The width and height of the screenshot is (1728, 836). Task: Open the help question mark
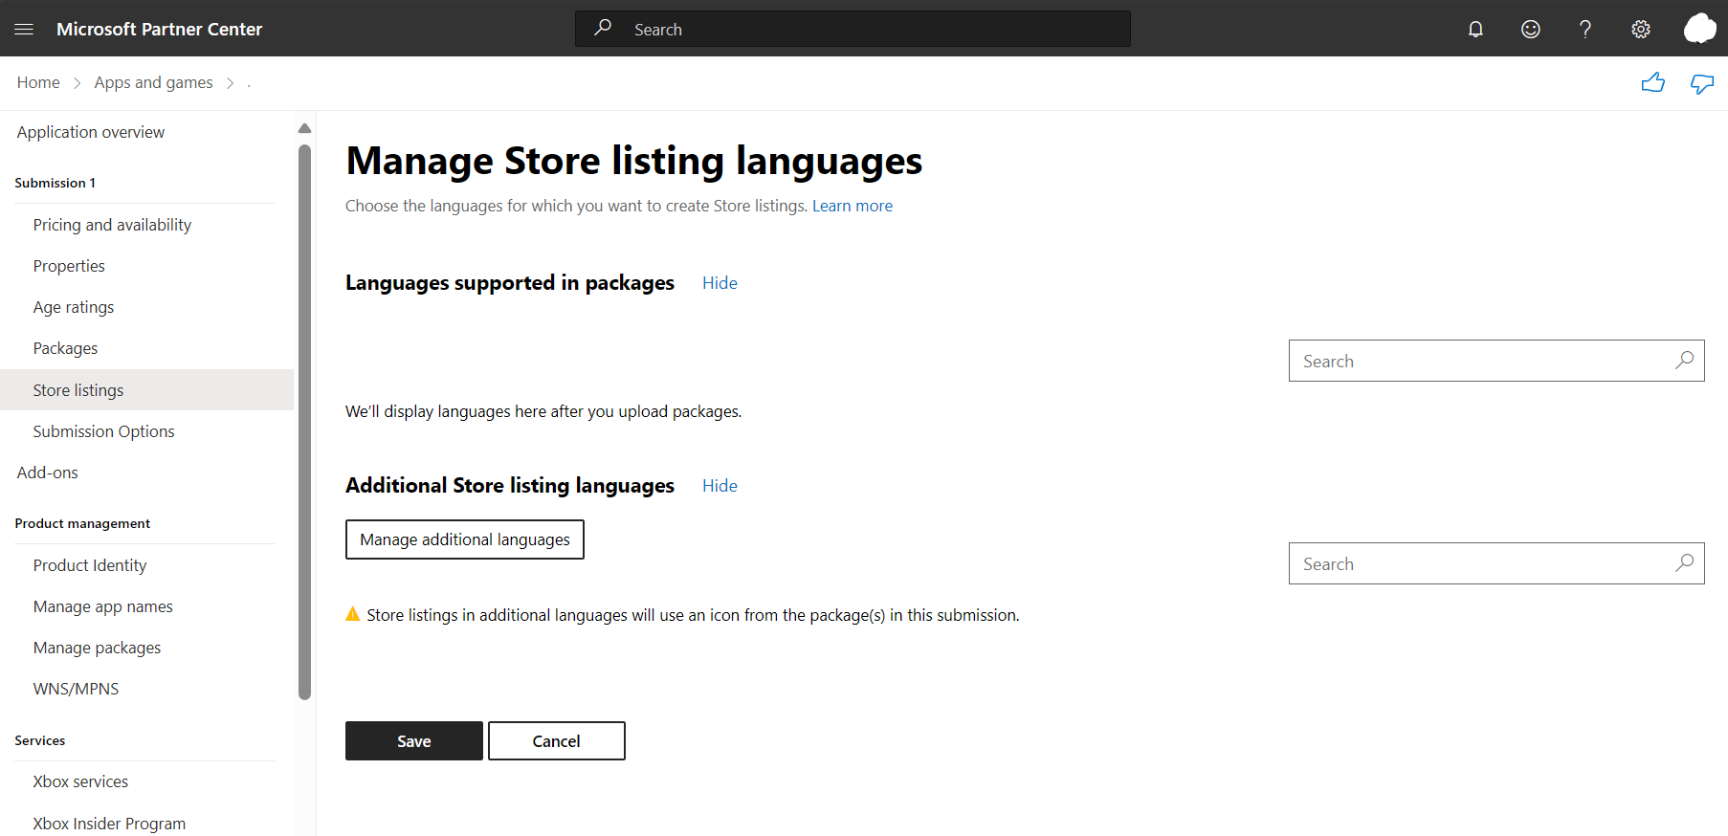[1585, 30]
